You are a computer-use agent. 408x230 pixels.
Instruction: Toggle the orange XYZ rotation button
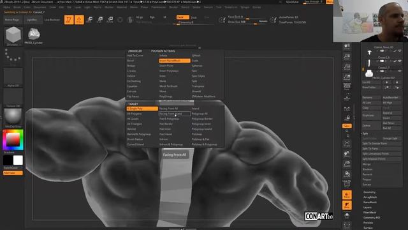tap(347, 126)
